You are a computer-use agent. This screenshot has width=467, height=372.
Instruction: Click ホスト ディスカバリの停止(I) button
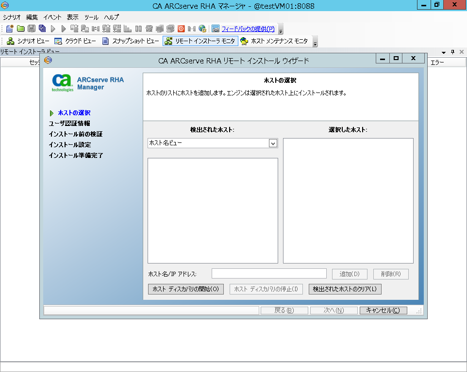coord(266,289)
